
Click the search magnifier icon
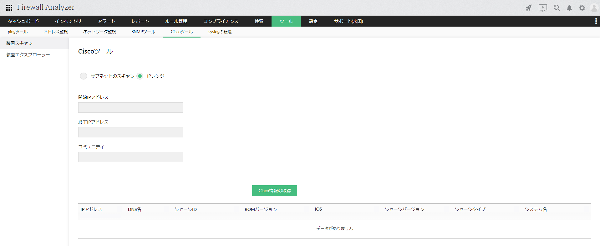557,8
